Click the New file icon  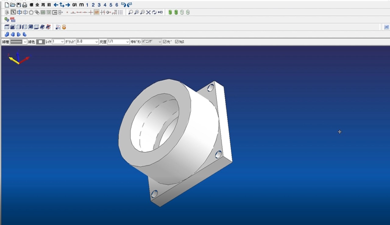click(x=7, y=5)
